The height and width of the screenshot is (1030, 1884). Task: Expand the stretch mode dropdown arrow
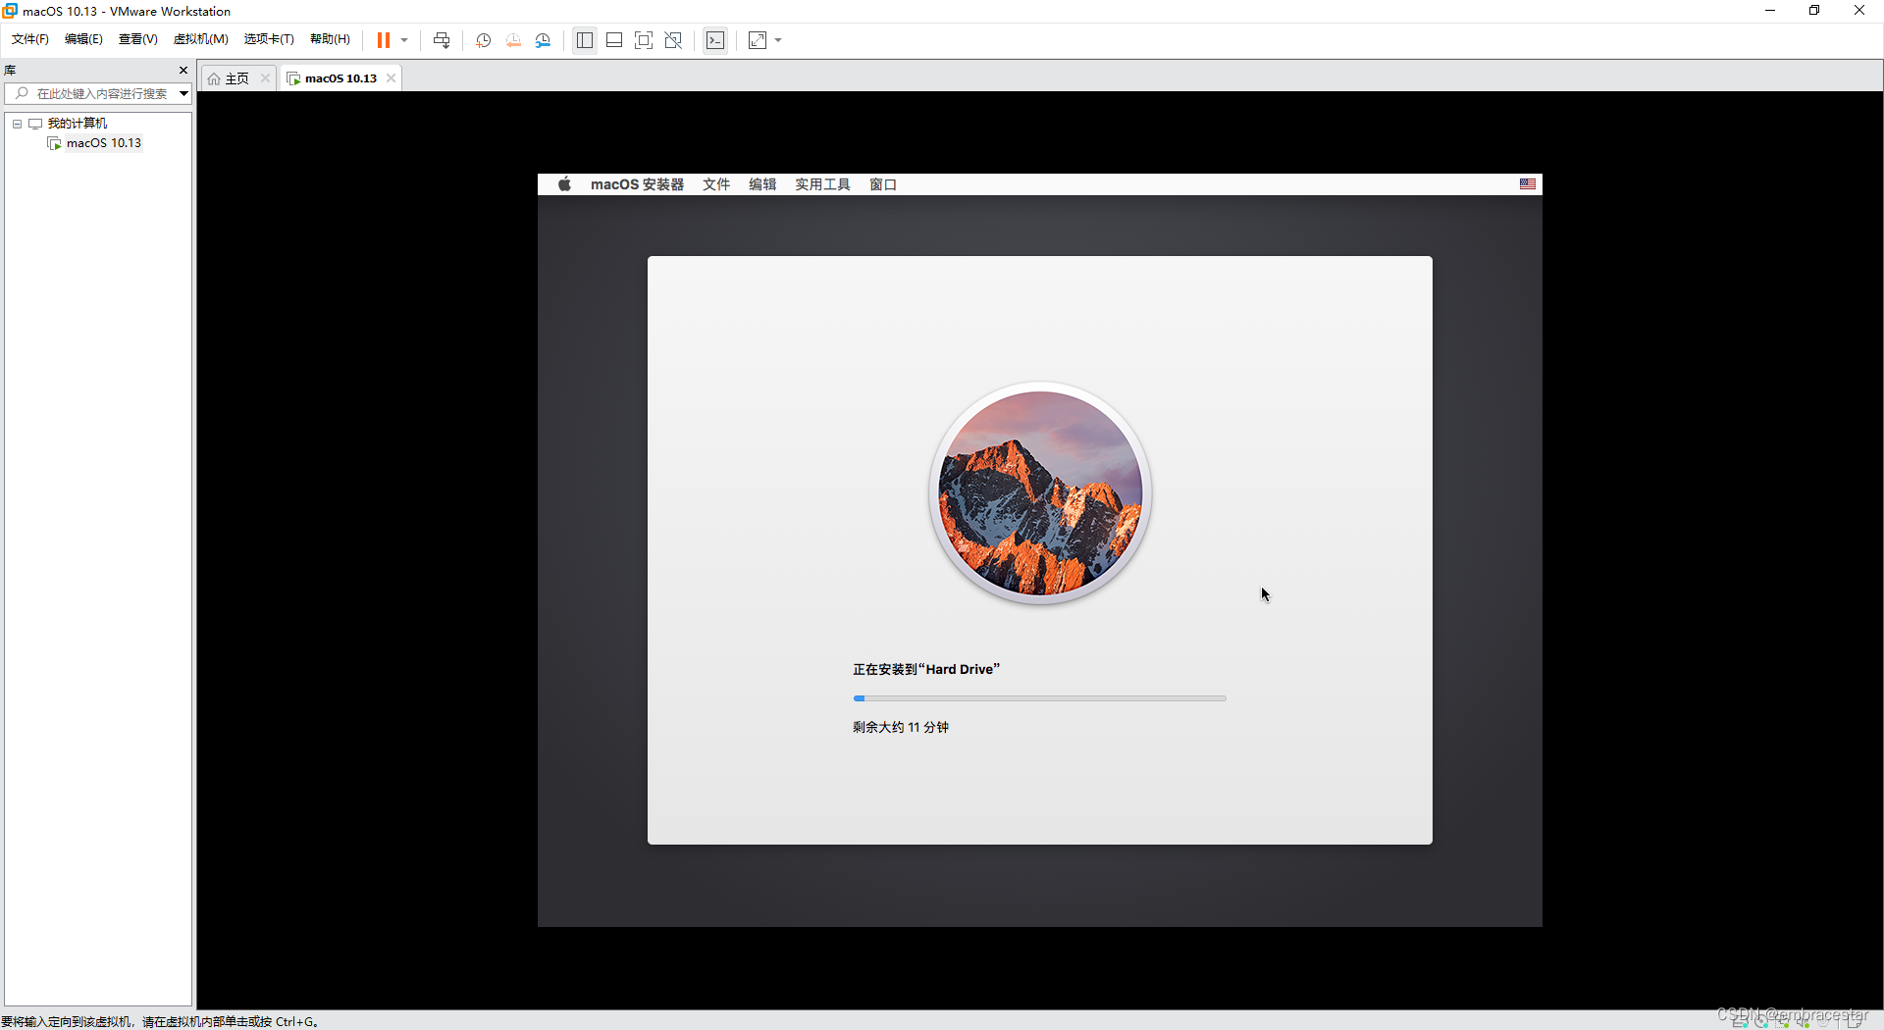pos(778,40)
